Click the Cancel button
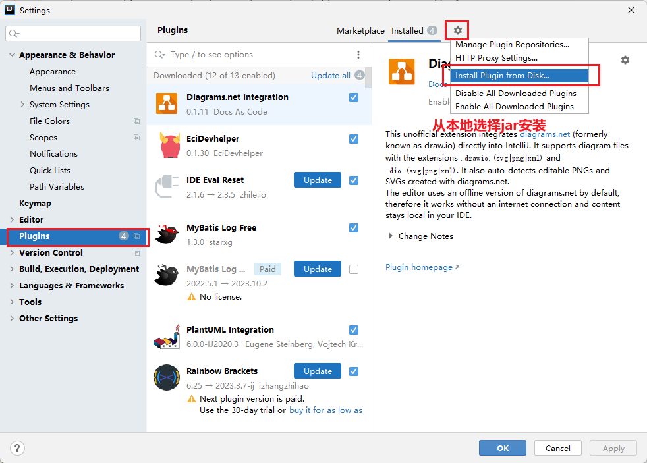This screenshot has height=463, width=647. pyautogui.click(x=558, y=448)
